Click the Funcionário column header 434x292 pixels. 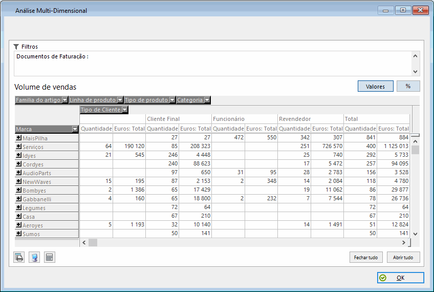[x=245, y=119]
